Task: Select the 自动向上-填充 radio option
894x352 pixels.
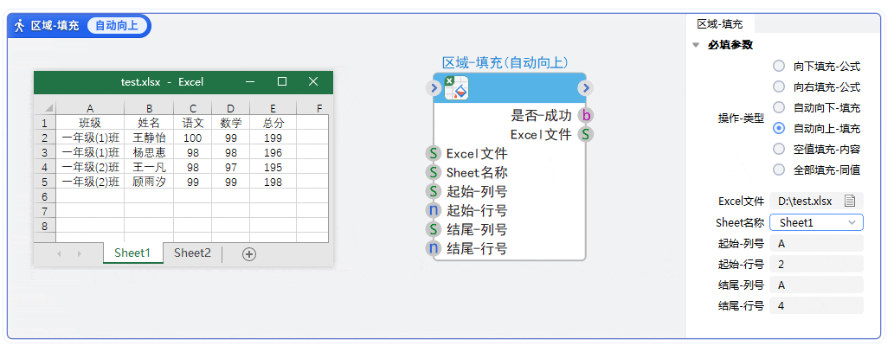Action: 779,128
